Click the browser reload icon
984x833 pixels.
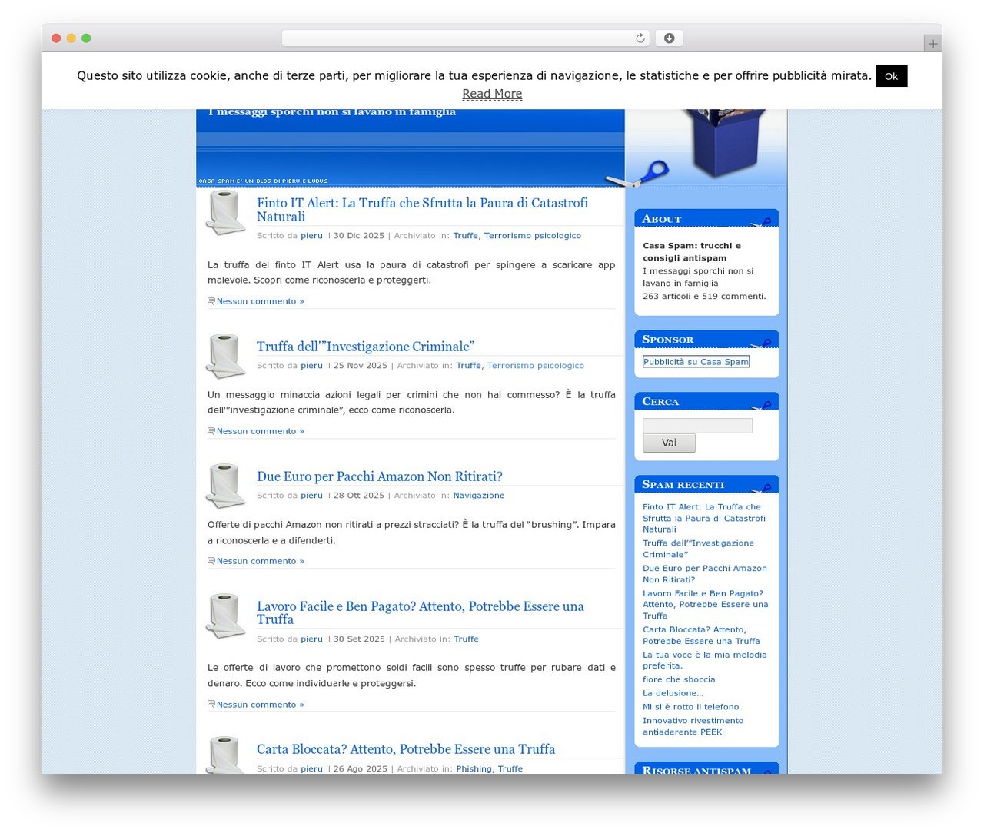pyautogui.click(x=640, y=38)
